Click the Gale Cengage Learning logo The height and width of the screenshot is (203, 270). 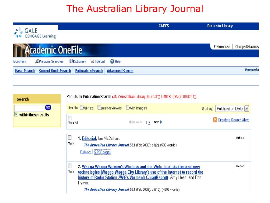[35, 33]
